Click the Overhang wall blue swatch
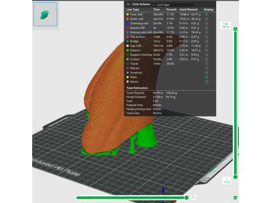The image size is (271, 203). tap(128, 23)
